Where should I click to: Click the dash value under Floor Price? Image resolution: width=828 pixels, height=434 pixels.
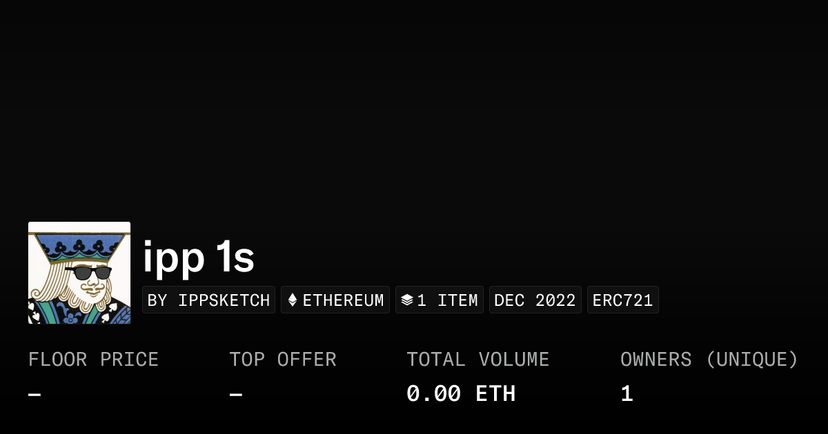click(x=34, y=395)
